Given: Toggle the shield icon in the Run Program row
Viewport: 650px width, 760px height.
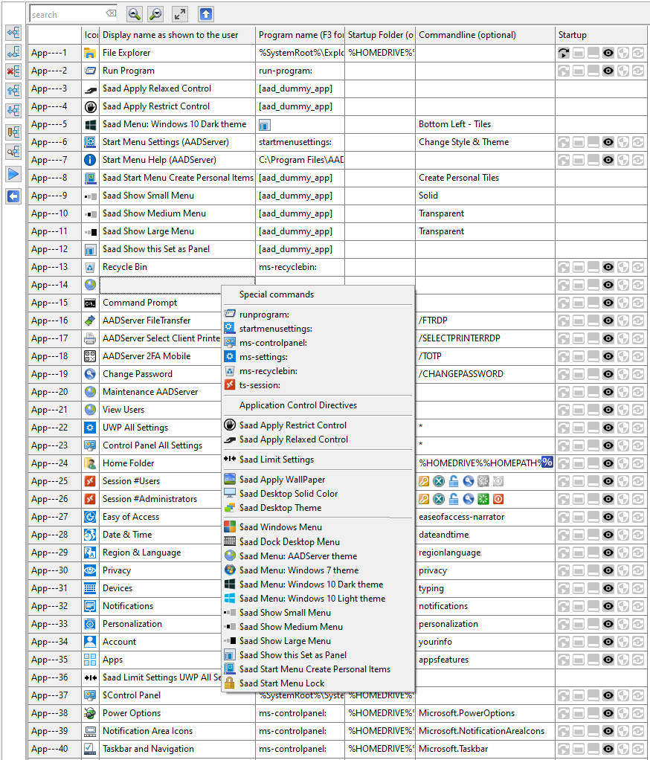Looking at the screenshot, I should pyautogui.click(x=623, y=71).
